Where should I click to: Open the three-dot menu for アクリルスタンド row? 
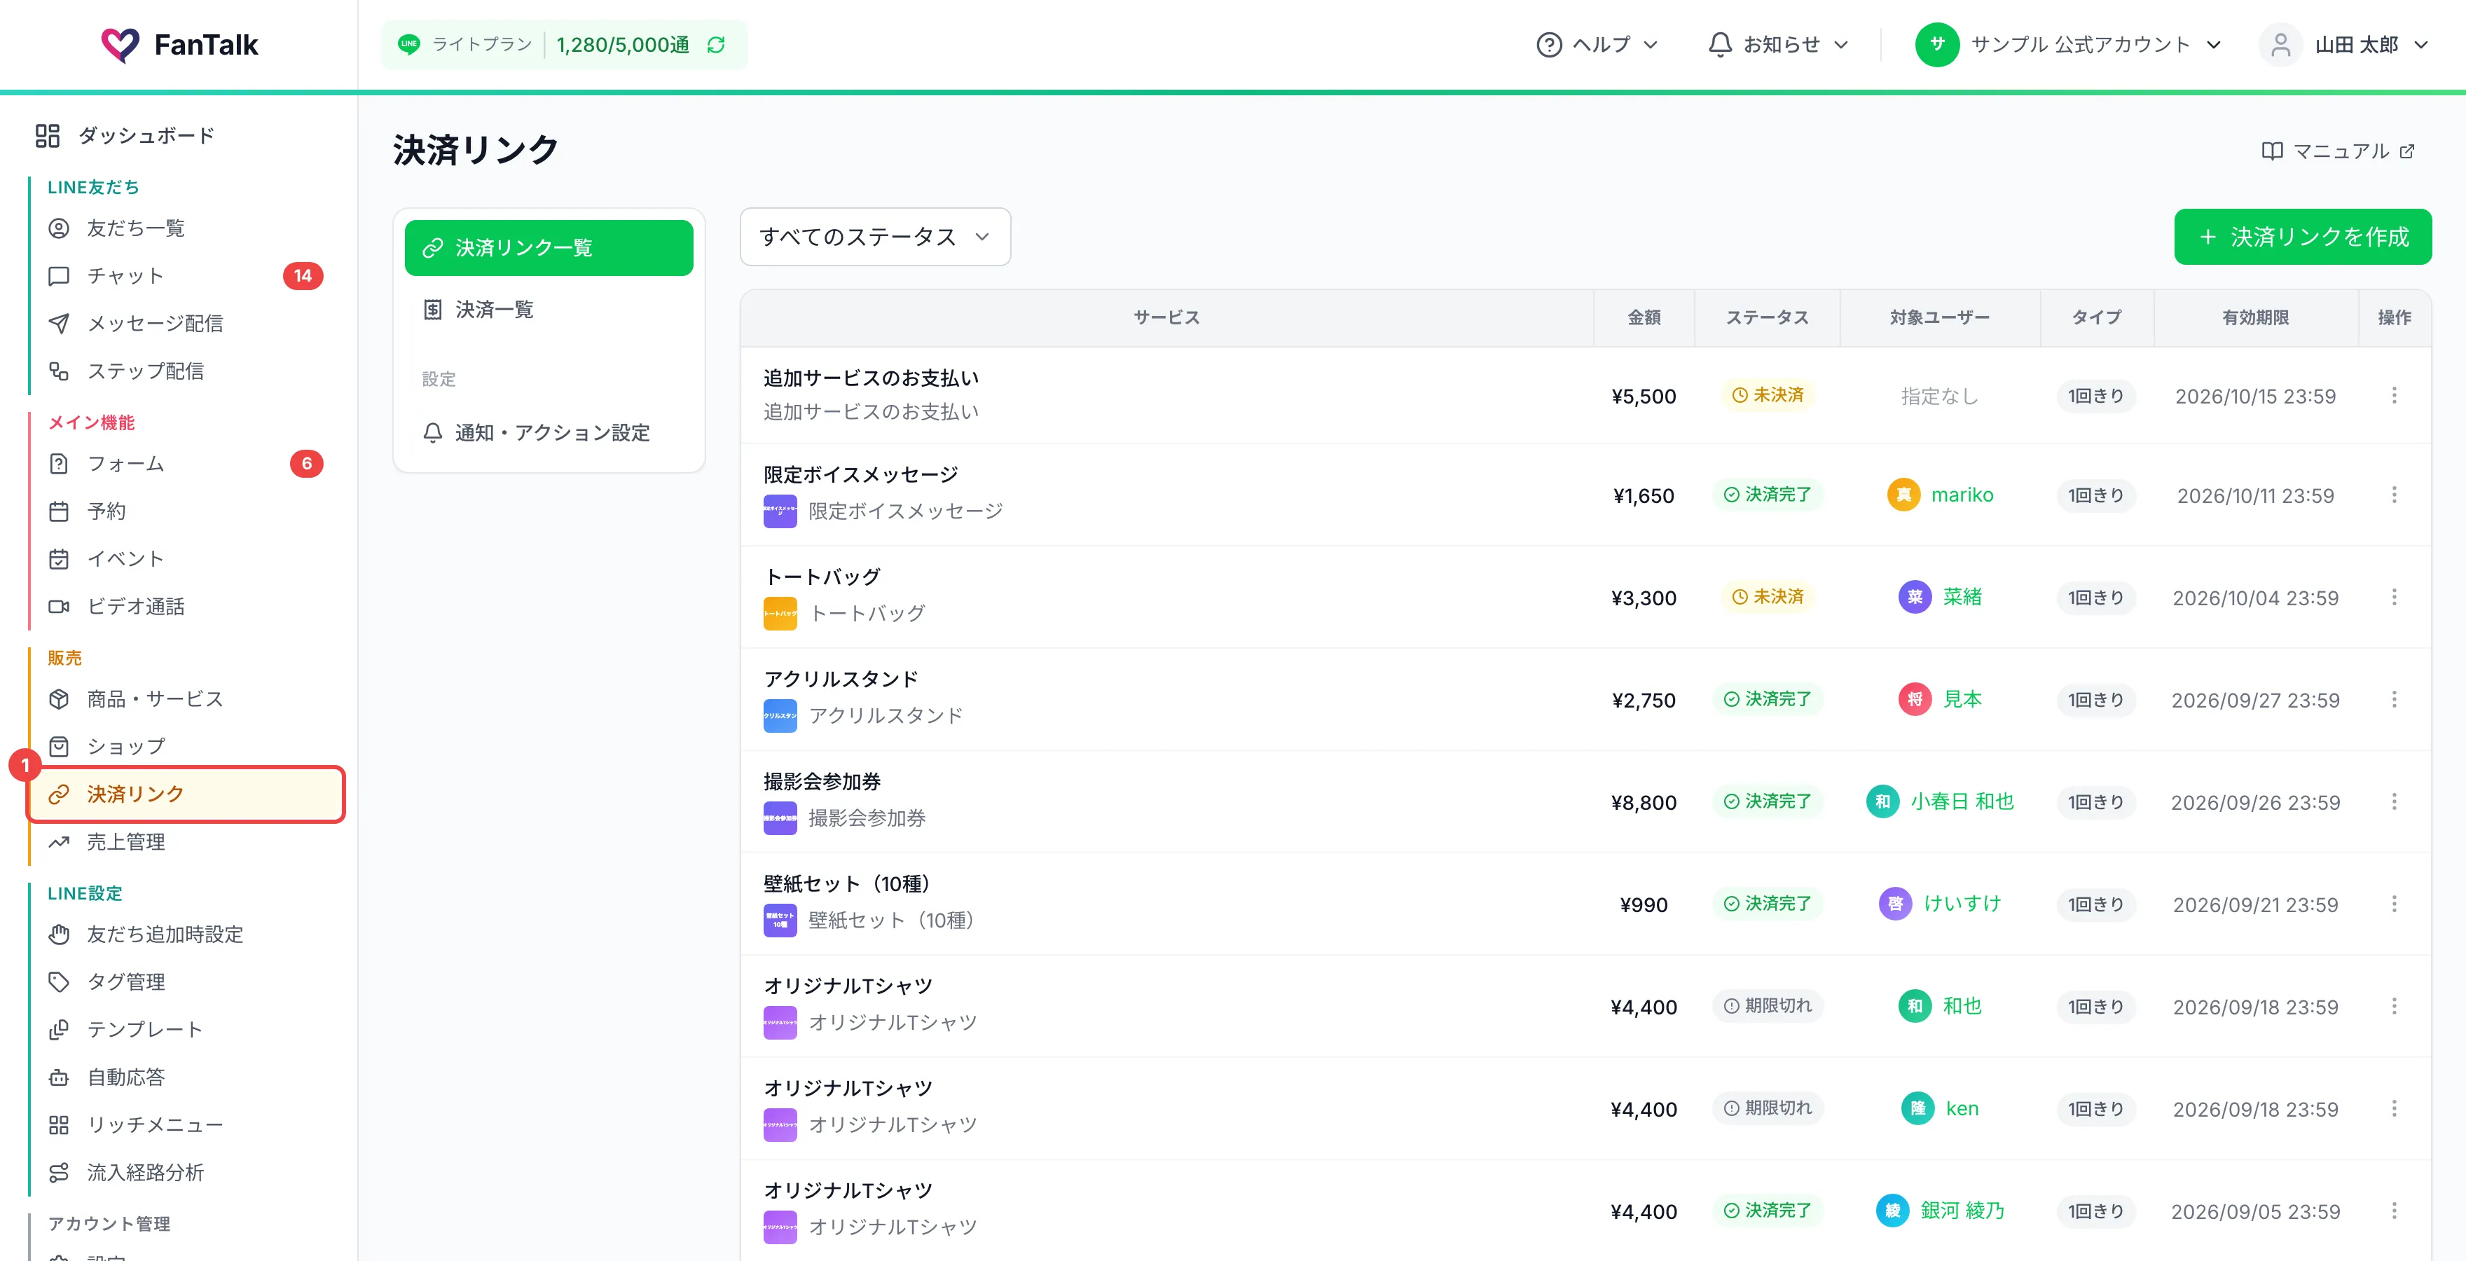click(x=2395, y=700)
